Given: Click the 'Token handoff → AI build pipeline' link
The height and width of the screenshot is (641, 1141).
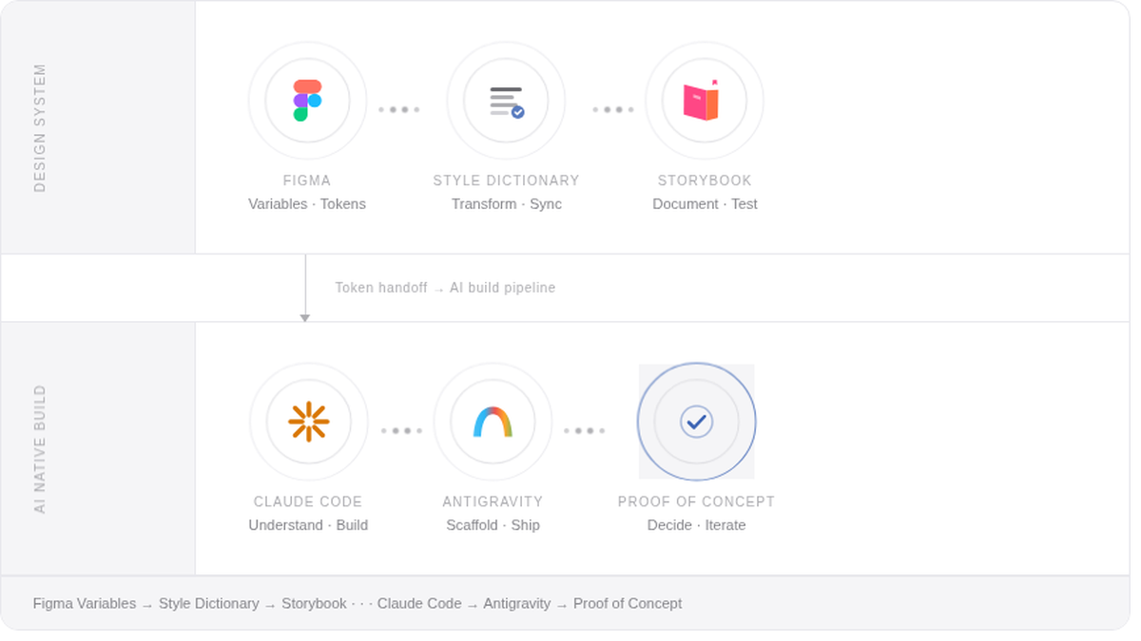Looking at the screenshot, I should [445, 287].
